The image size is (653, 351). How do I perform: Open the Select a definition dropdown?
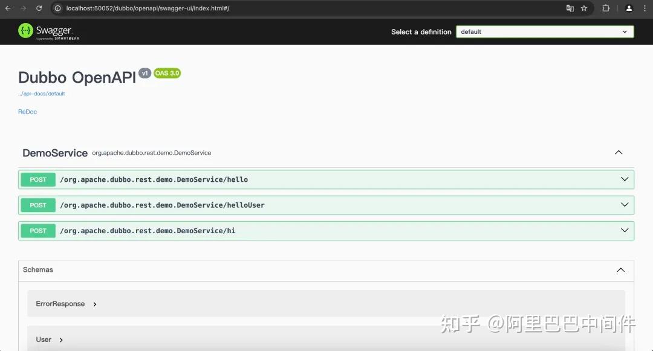tap(544, 31)
